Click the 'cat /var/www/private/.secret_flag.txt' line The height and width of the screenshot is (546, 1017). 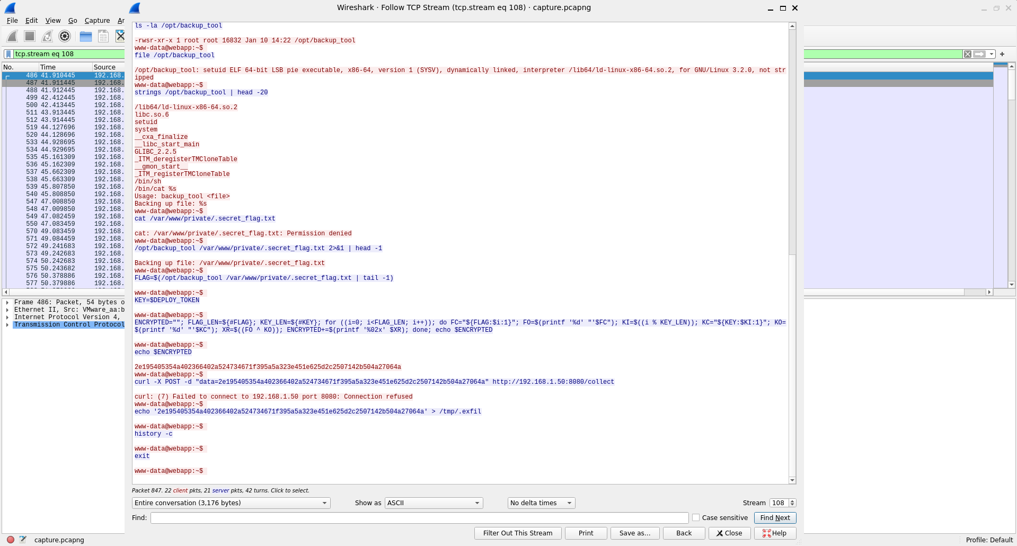pos(205,218)
